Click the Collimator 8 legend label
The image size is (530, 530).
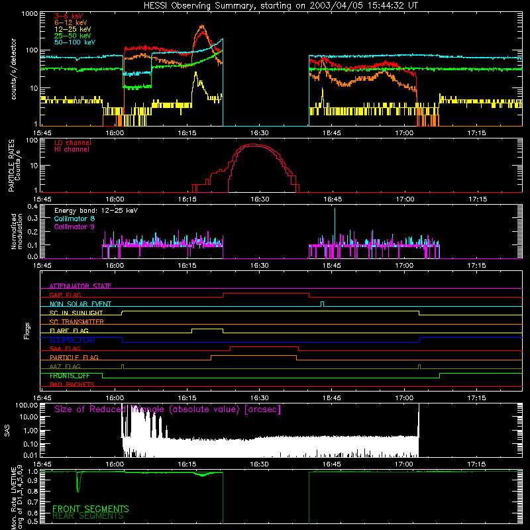point(74,219)
